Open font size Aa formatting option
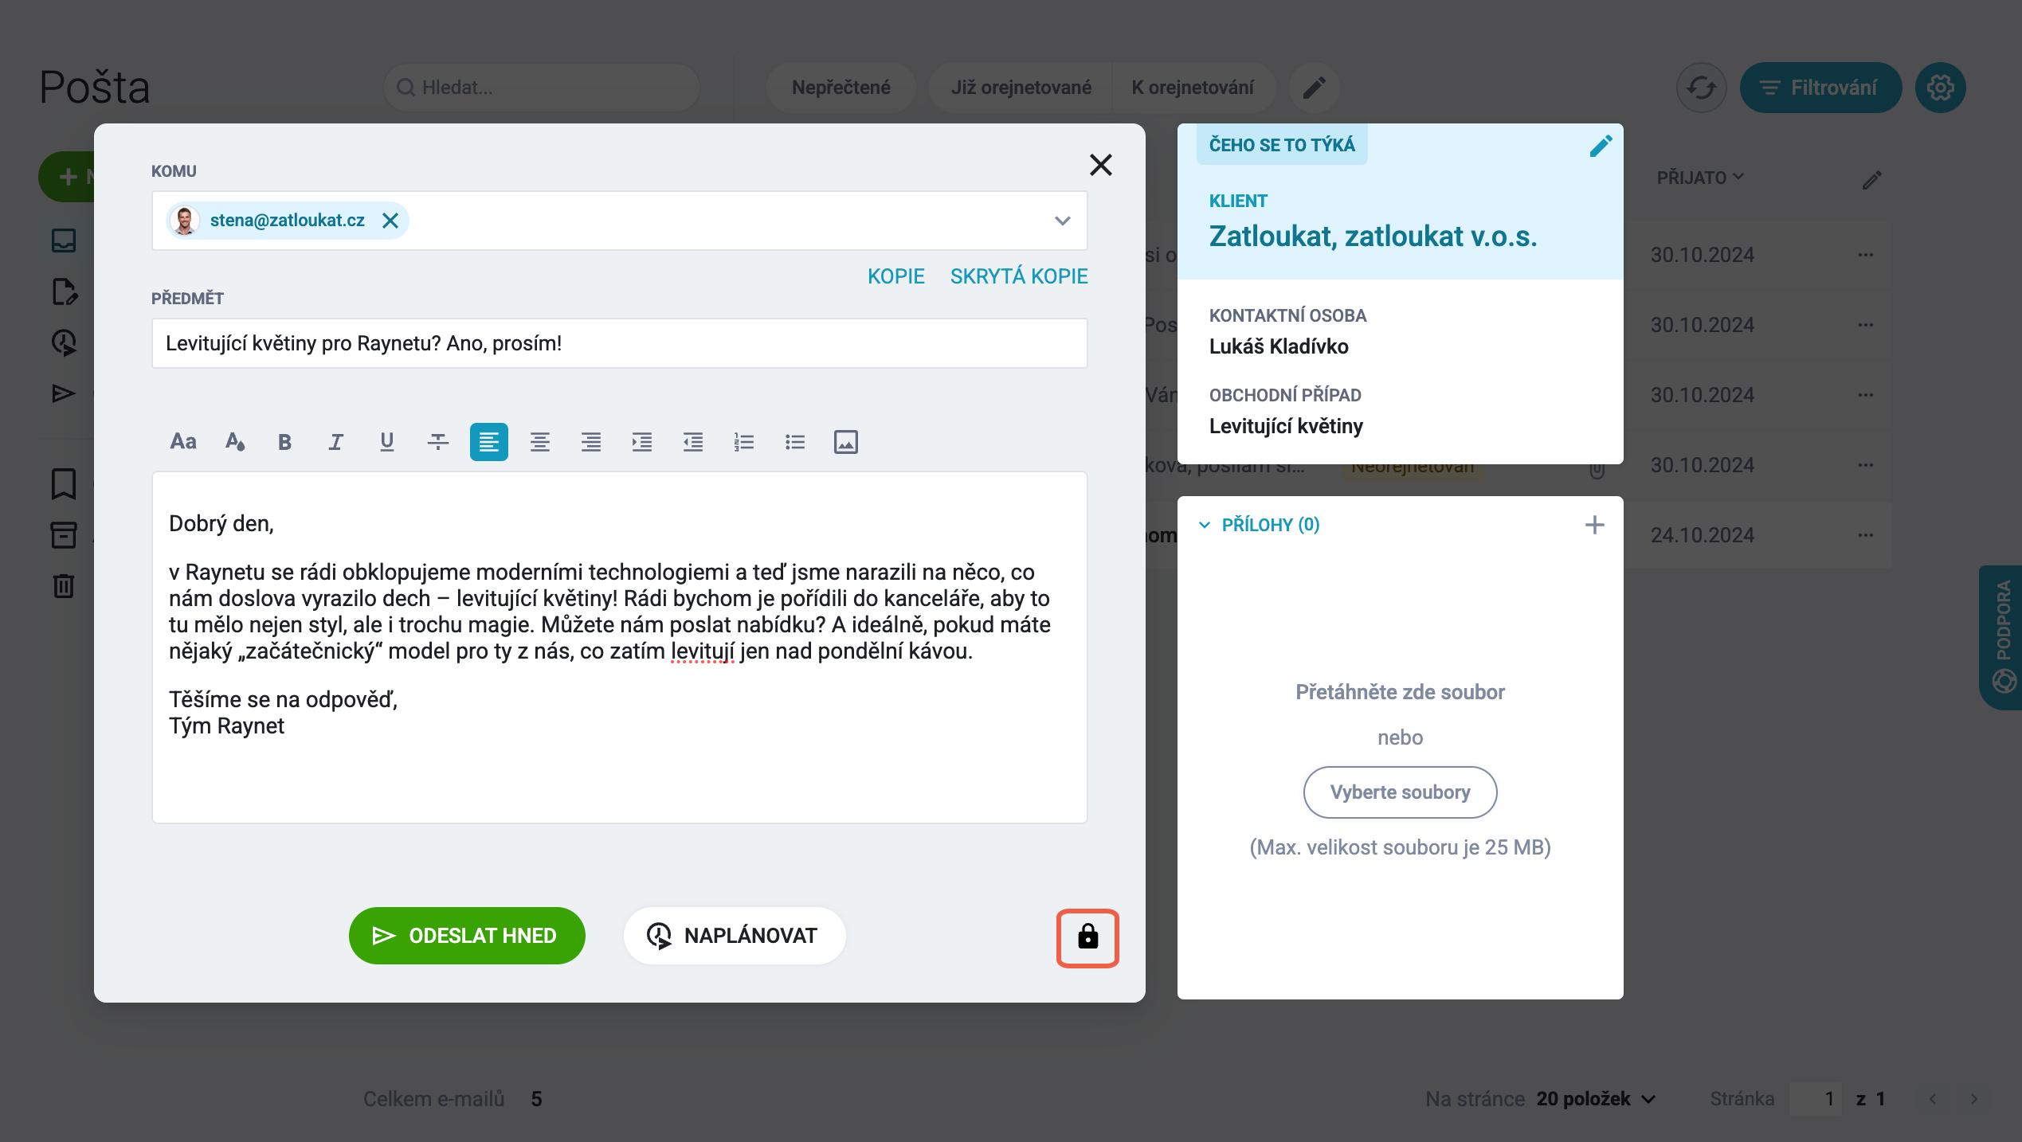Viewport: 2022px width, 1142px height. (183, 441)
